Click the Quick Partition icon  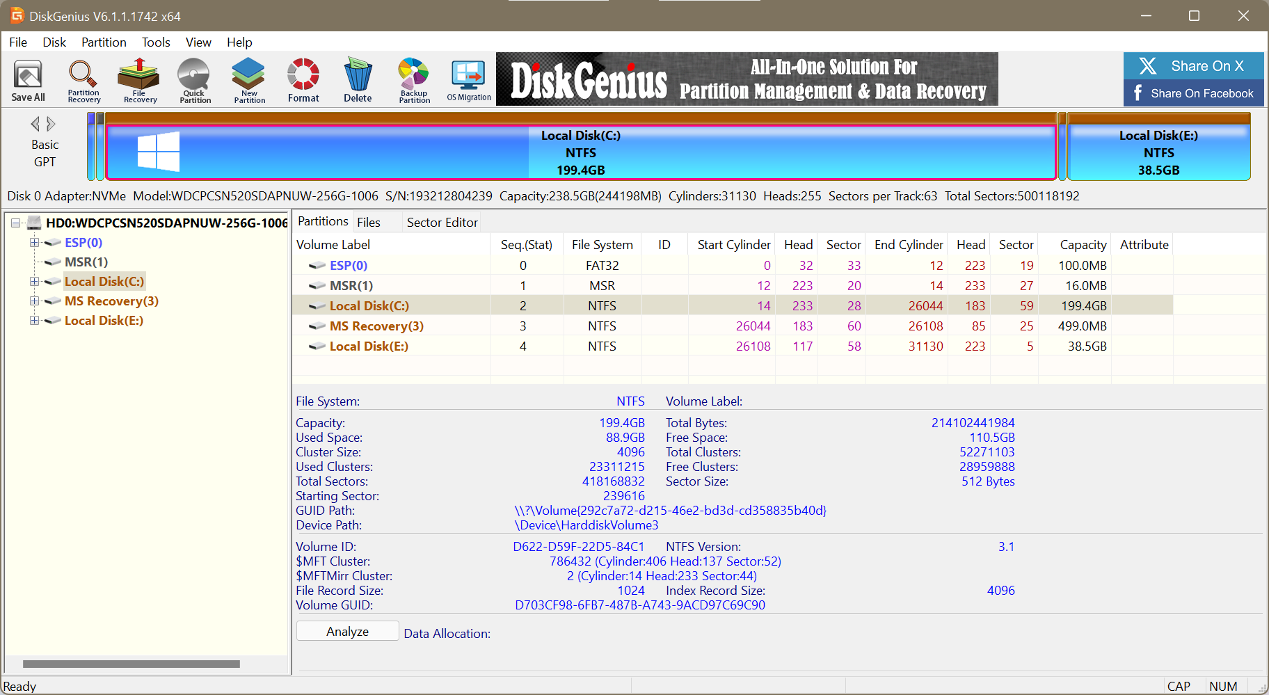pos(194,80)
